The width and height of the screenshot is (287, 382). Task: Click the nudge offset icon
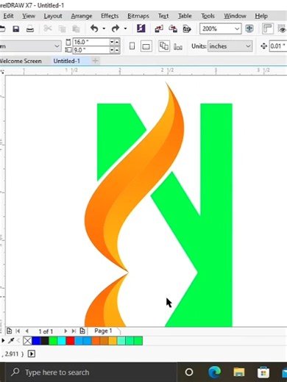tap(264, 46)
